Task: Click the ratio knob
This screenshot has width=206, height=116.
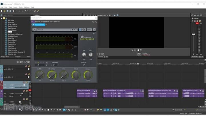Action: click(64, 75)
